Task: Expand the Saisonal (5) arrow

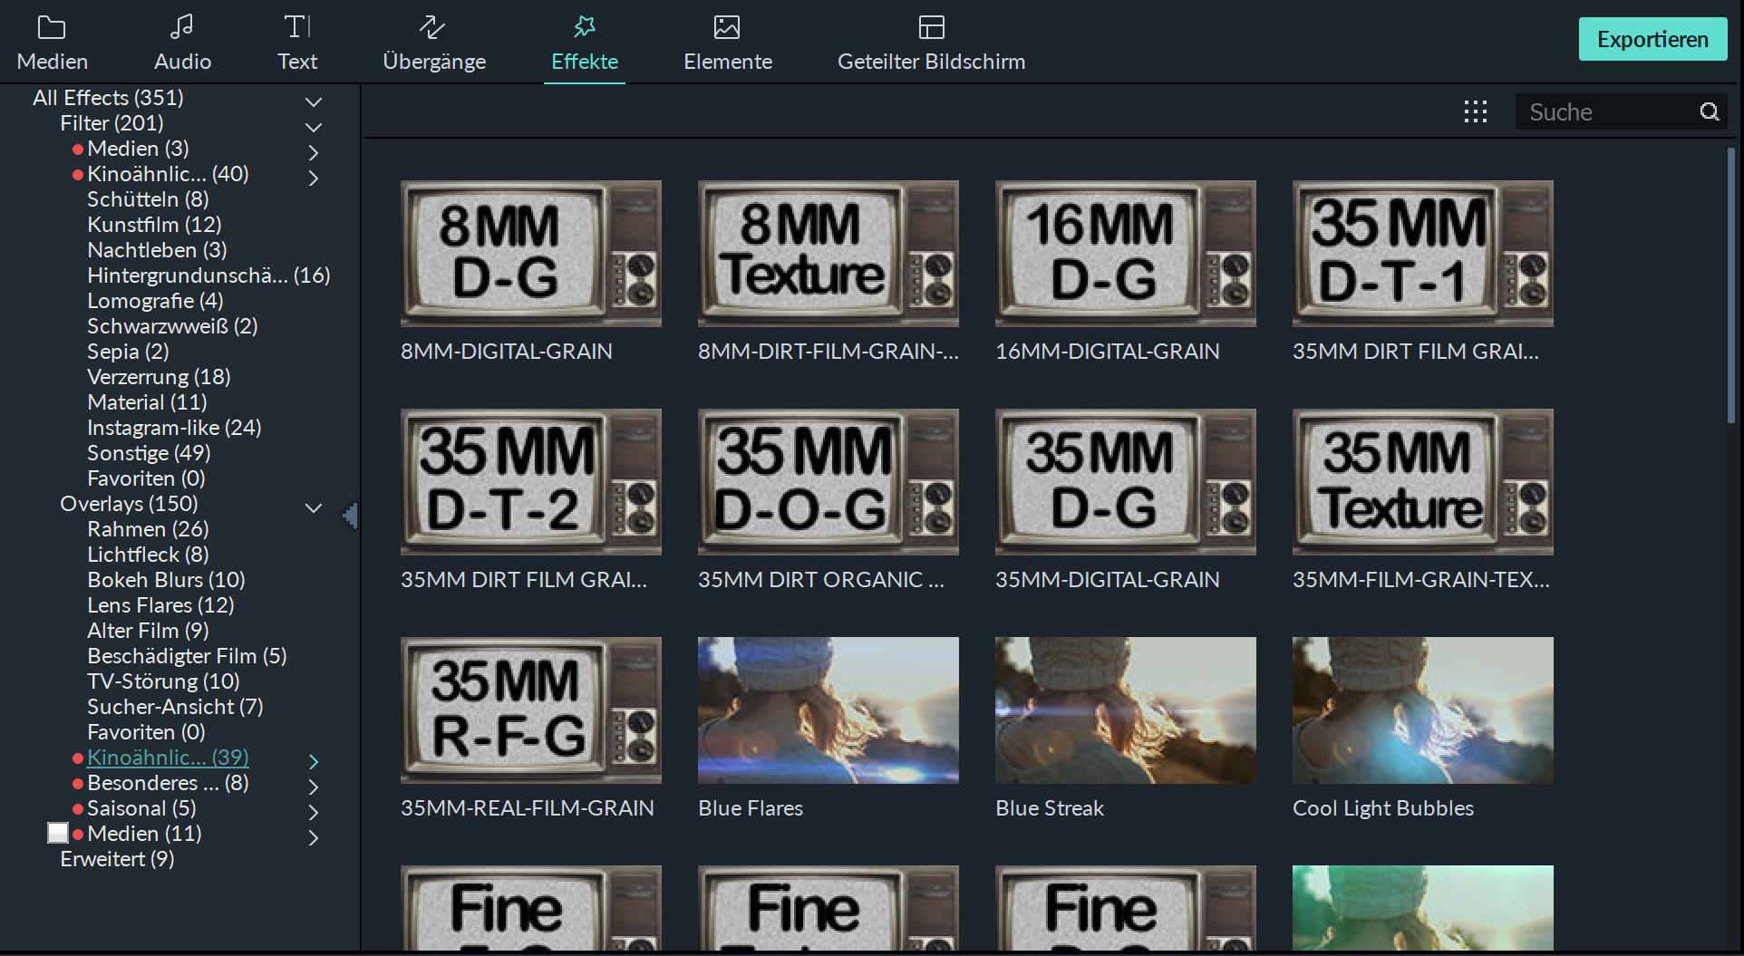Action: pyautogui.click(x=314, y=812)
